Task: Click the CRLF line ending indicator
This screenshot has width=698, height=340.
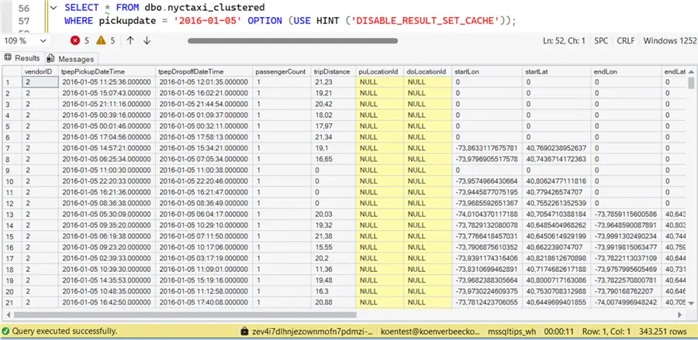Action: pyautogui.click(x=625, y=40)
